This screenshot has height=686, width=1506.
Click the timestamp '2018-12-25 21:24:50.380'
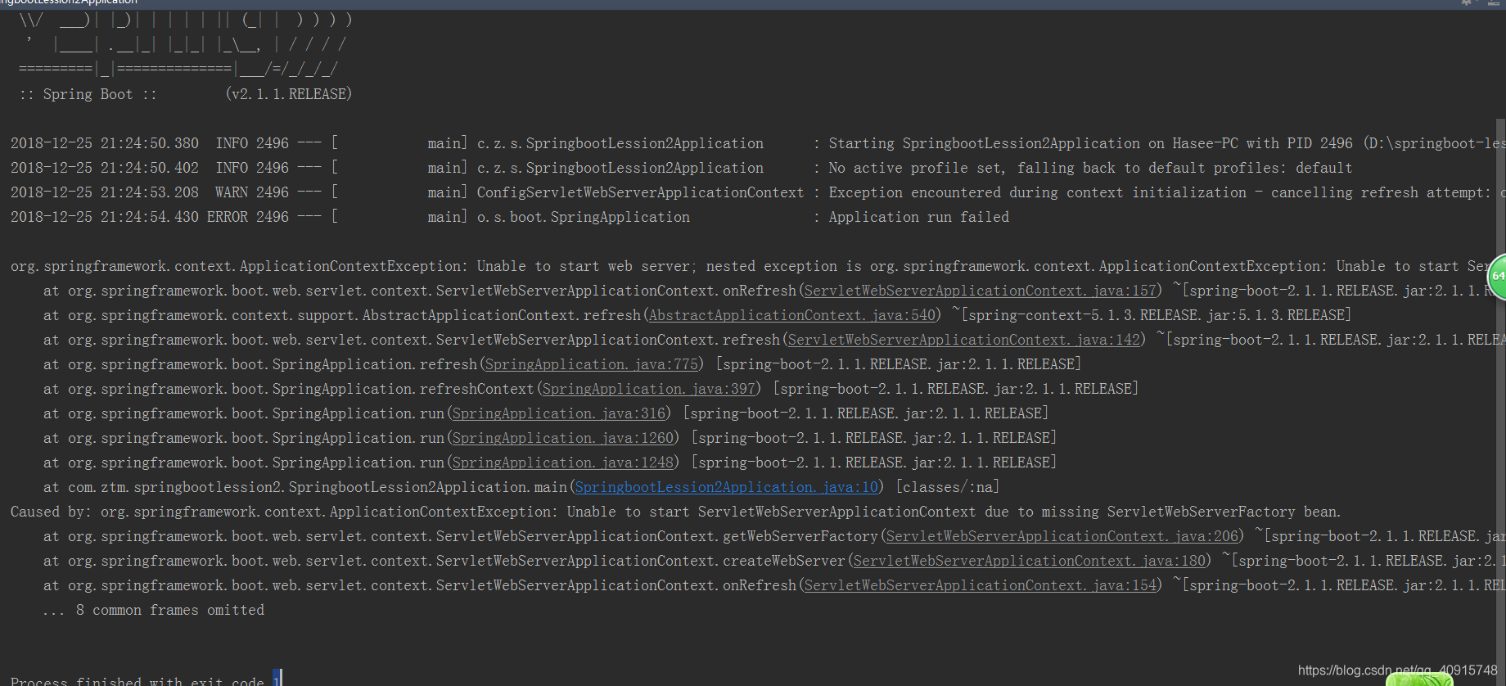[104, 143]
